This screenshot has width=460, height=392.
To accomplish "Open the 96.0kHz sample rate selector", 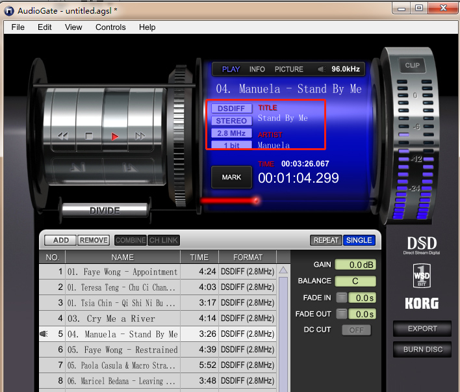I will [346, 69].
